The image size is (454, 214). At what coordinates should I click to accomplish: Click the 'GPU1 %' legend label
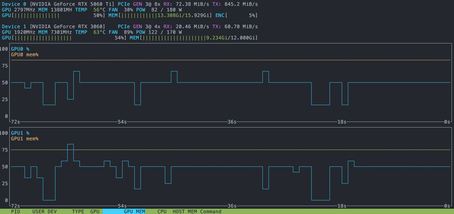click(20, 133)
